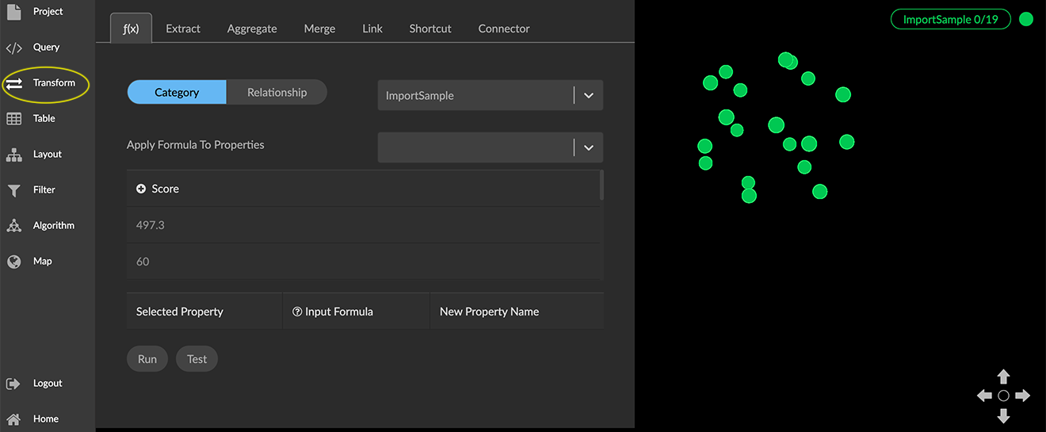Open the ImportSample category dropdown

[x=588, y=95]
